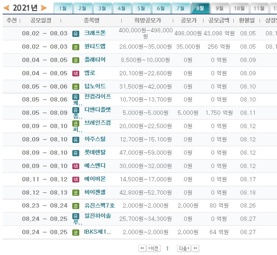Screen dimensions: 277x255
Task: Click the 코 market icon beside 플래티어
Action: (x=76, y=60)
